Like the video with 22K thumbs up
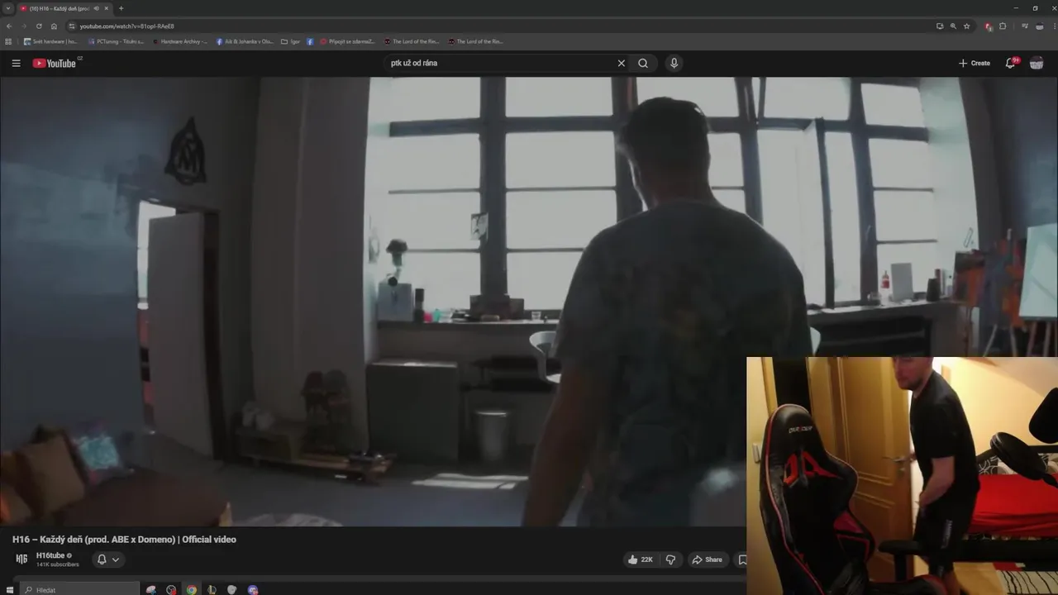Screen dimensions: 1058x595 pyautogui.click(x=641, y=559)
